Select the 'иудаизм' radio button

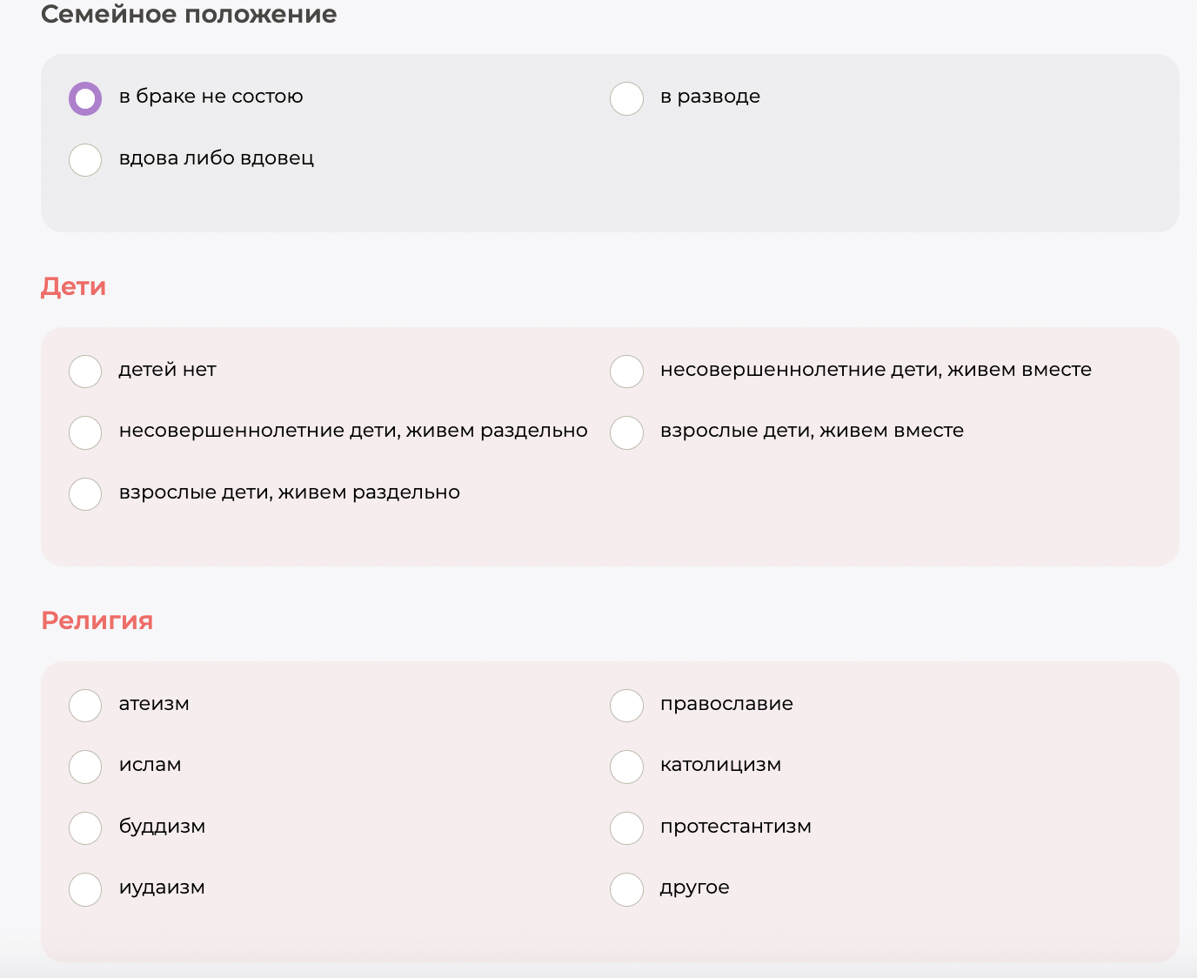click(85, 889)
